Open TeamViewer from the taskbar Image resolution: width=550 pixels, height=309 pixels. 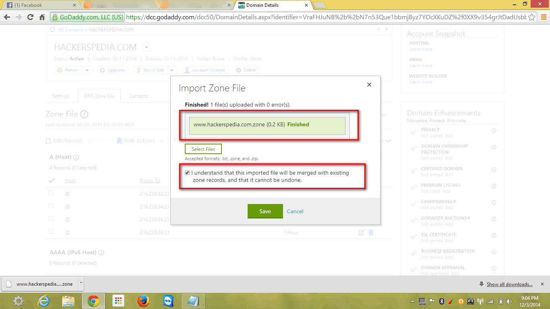[168, 301]
